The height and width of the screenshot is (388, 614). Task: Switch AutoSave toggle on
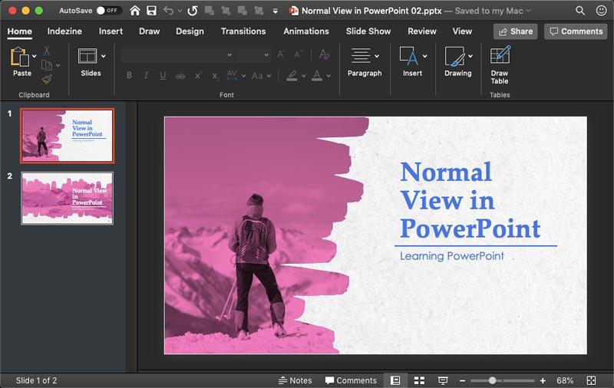coord(107,11)
